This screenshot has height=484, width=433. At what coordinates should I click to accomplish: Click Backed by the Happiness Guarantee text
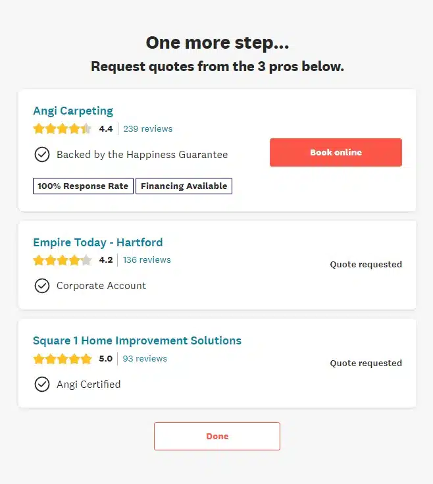click(142, 155)
